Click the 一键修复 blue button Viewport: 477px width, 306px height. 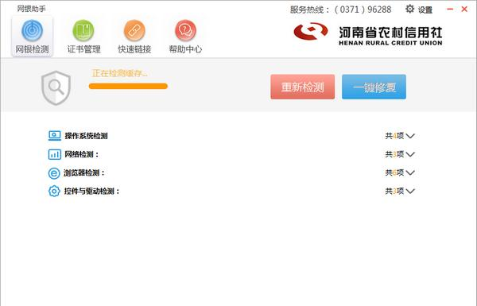click(374, 87)
